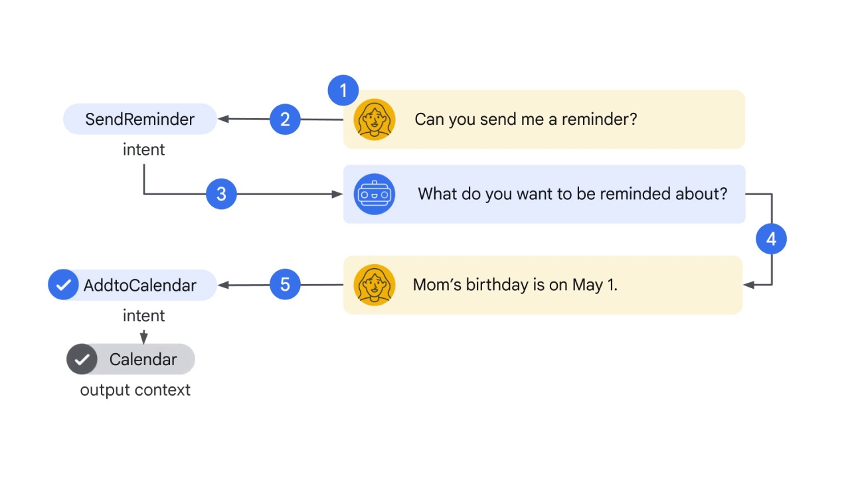Image resolution: width=850 pixels, height=478 pixels.
Task: Click the AddtoCalendar intent label
Action: click(x=140, y=285)
